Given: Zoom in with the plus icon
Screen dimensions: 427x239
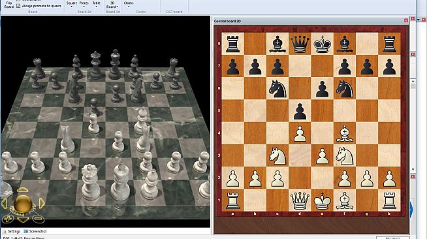Looking at the screenshot, I should [8, 219].
